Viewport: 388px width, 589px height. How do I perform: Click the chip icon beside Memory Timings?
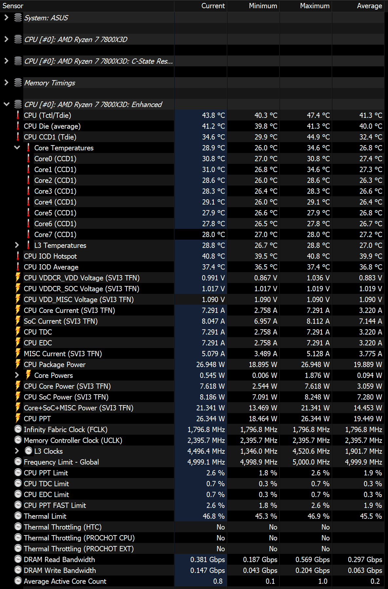pyautogui.click(x=18, y=83)
